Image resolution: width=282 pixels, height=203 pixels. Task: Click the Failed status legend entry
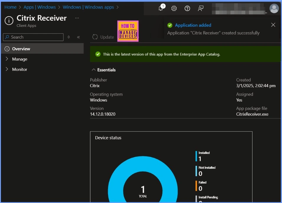(x=201, y=186)
